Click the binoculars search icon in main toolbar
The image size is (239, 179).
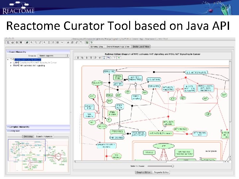pyautogui.click(x=27, y=43)
